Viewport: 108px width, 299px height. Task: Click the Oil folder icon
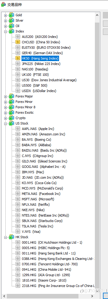pos(11,26)
